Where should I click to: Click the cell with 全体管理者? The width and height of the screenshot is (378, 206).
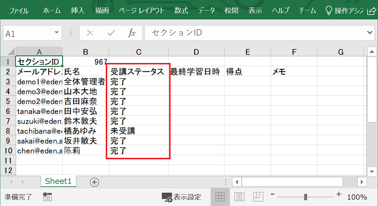tap(85, 81)
